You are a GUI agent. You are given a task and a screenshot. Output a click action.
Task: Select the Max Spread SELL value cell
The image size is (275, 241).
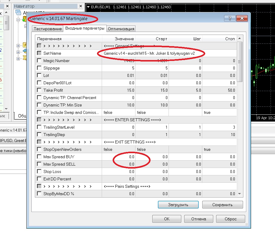[119, 164]
